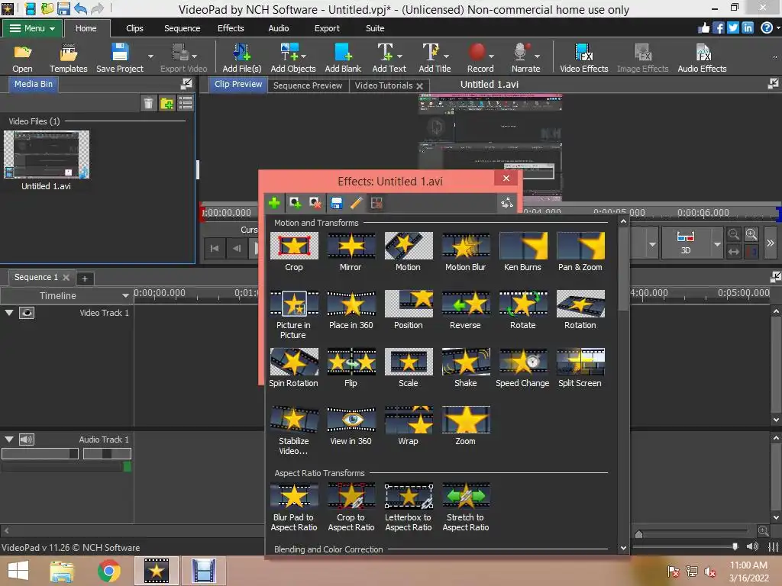Viewport: 782px width, 586px height.
Task: Select the Wrap effect
Action: coord(408,426)
